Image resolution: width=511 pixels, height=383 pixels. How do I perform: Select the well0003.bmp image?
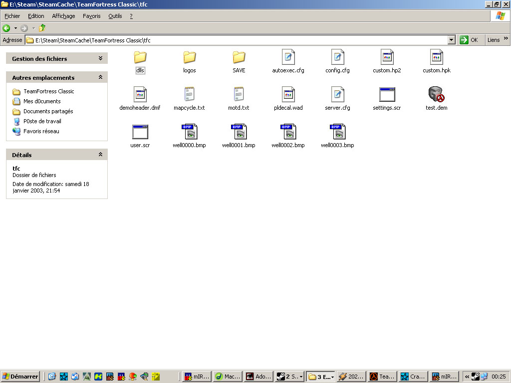point(338,136)
